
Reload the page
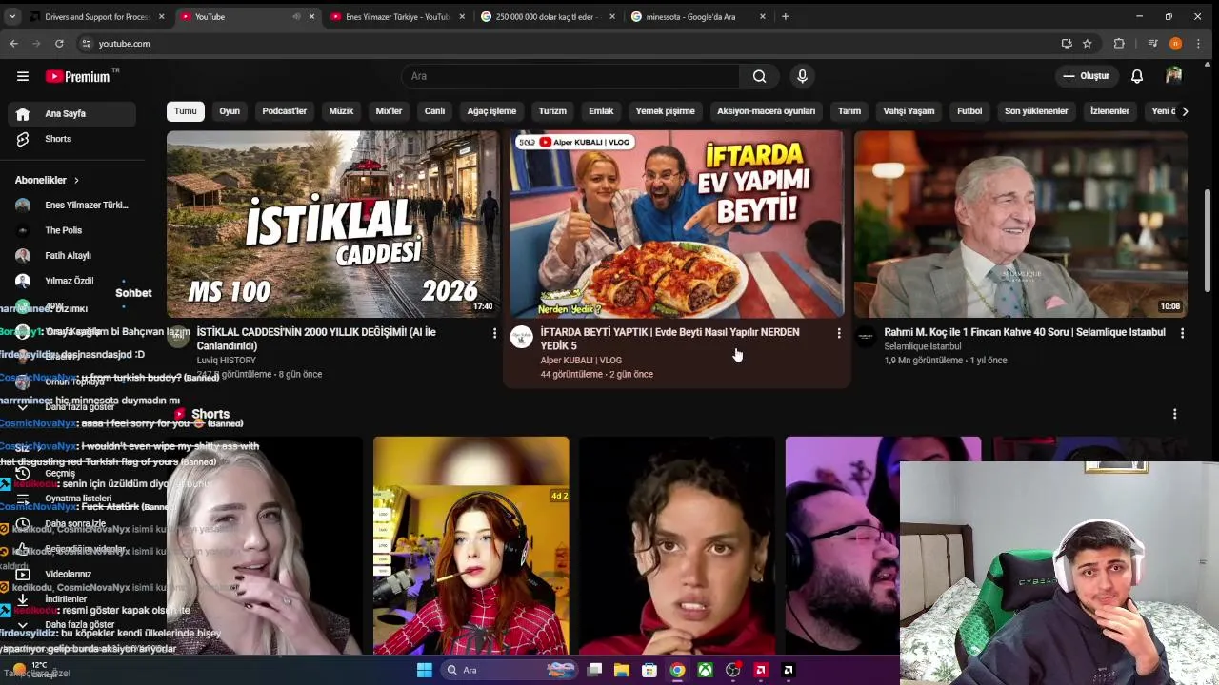(x=59, y=44)
